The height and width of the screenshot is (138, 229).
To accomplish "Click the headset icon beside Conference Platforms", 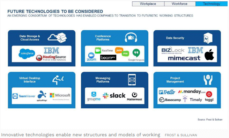I will point(131,37).
